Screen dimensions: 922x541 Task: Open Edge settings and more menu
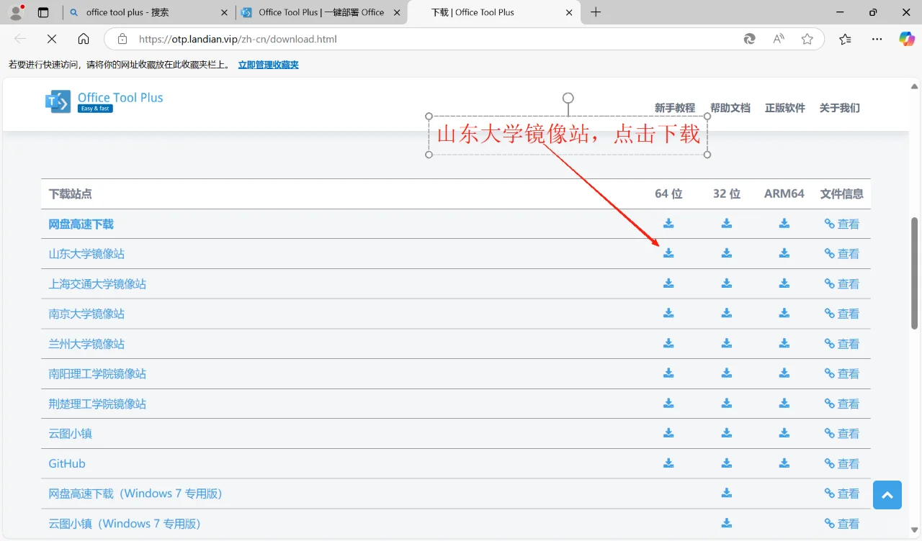[x=877, y=39]
